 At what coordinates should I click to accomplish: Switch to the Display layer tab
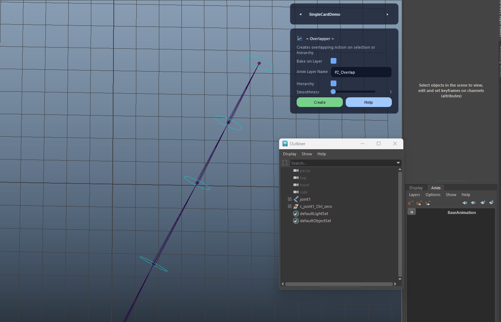[416, 188]
